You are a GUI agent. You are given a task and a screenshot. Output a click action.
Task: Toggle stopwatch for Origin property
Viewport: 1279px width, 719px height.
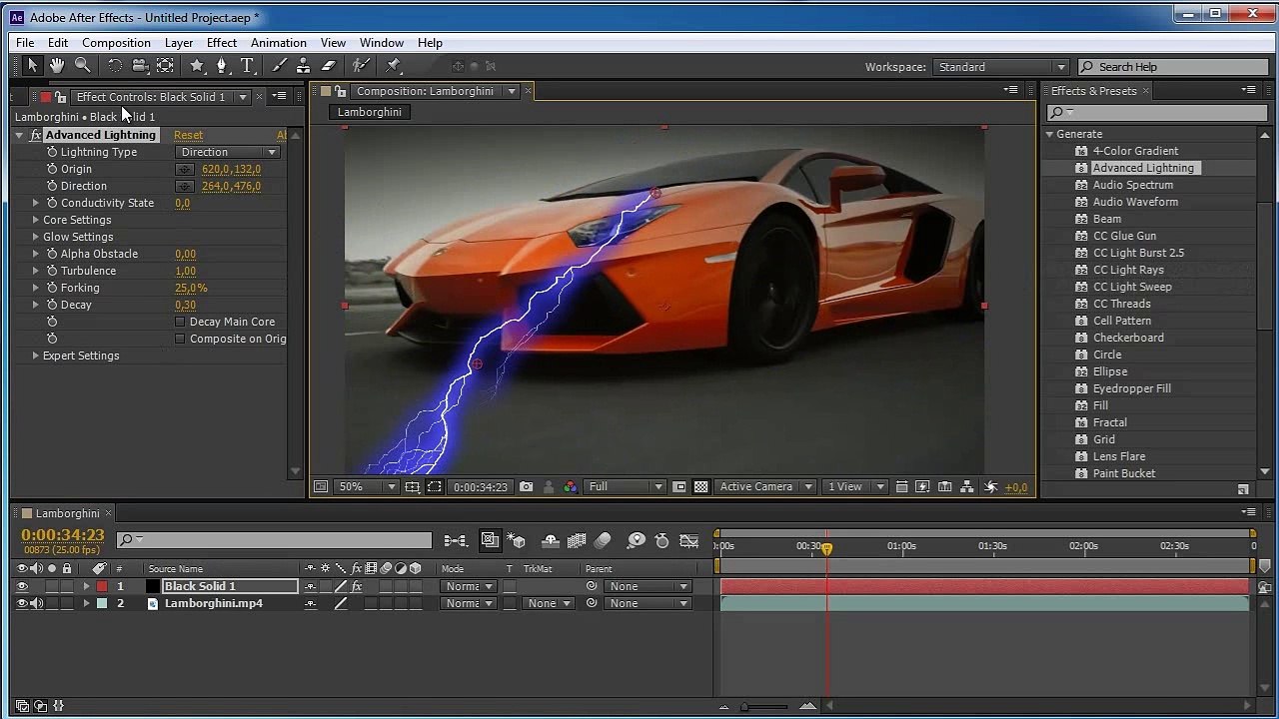[52, 170]
